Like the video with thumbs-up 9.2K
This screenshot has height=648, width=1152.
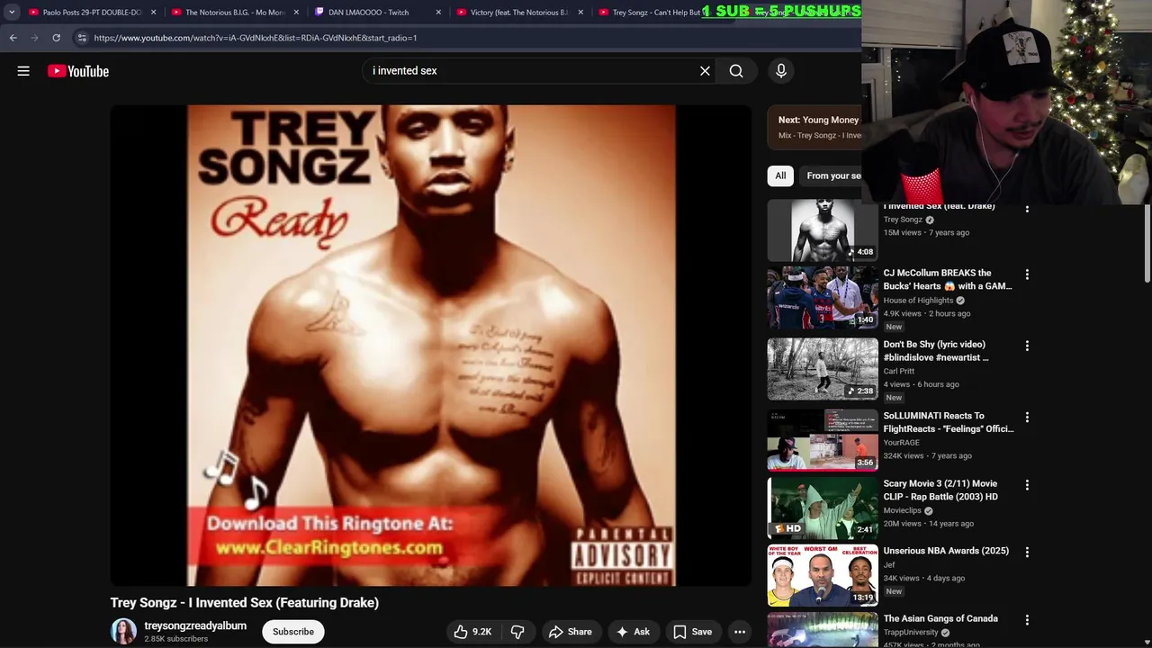point(472,632)
